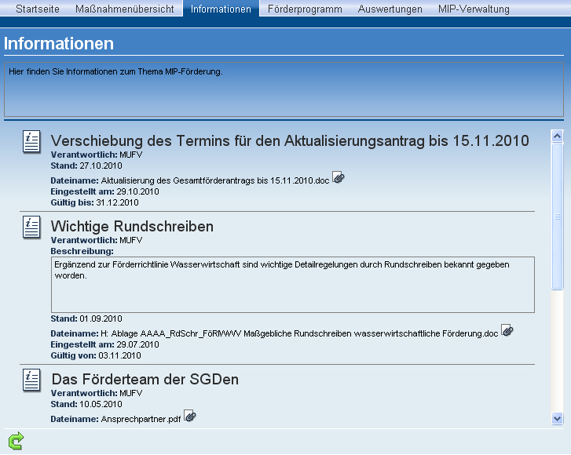Click the Gültig bis date 31.12.2010

(x=117, y=203)
